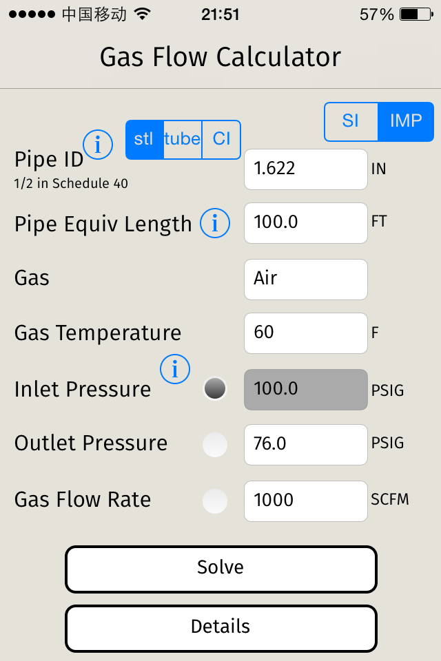Viewport: 441px width, 661px height.
Task: Choose Gas Flow Rate radio button
Action: click(x=215, y=501)
